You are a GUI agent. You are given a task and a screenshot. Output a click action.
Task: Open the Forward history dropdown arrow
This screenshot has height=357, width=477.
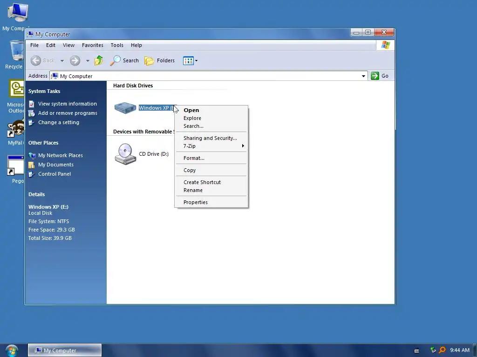(88, 61)
